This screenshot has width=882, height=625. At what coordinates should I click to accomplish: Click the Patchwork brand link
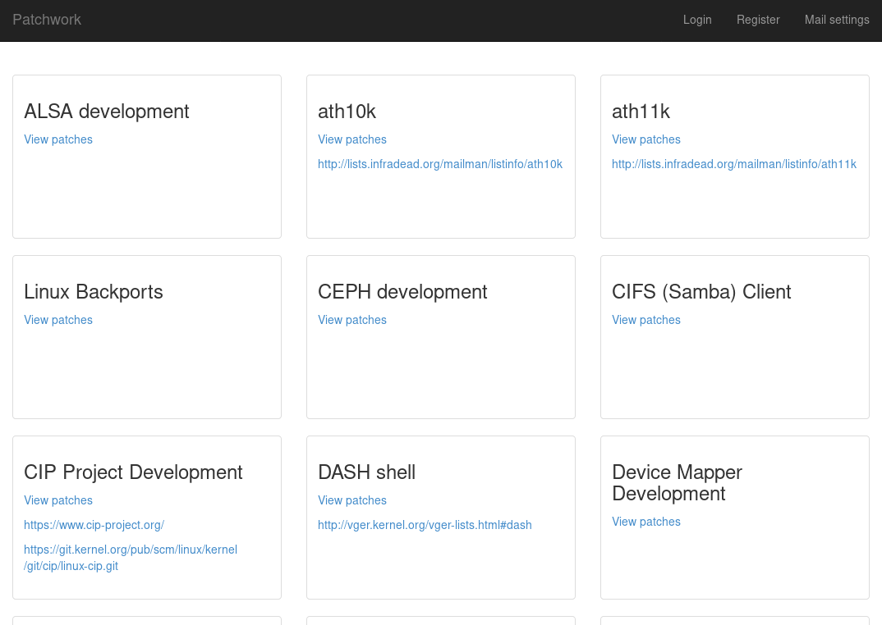point(47,20)
